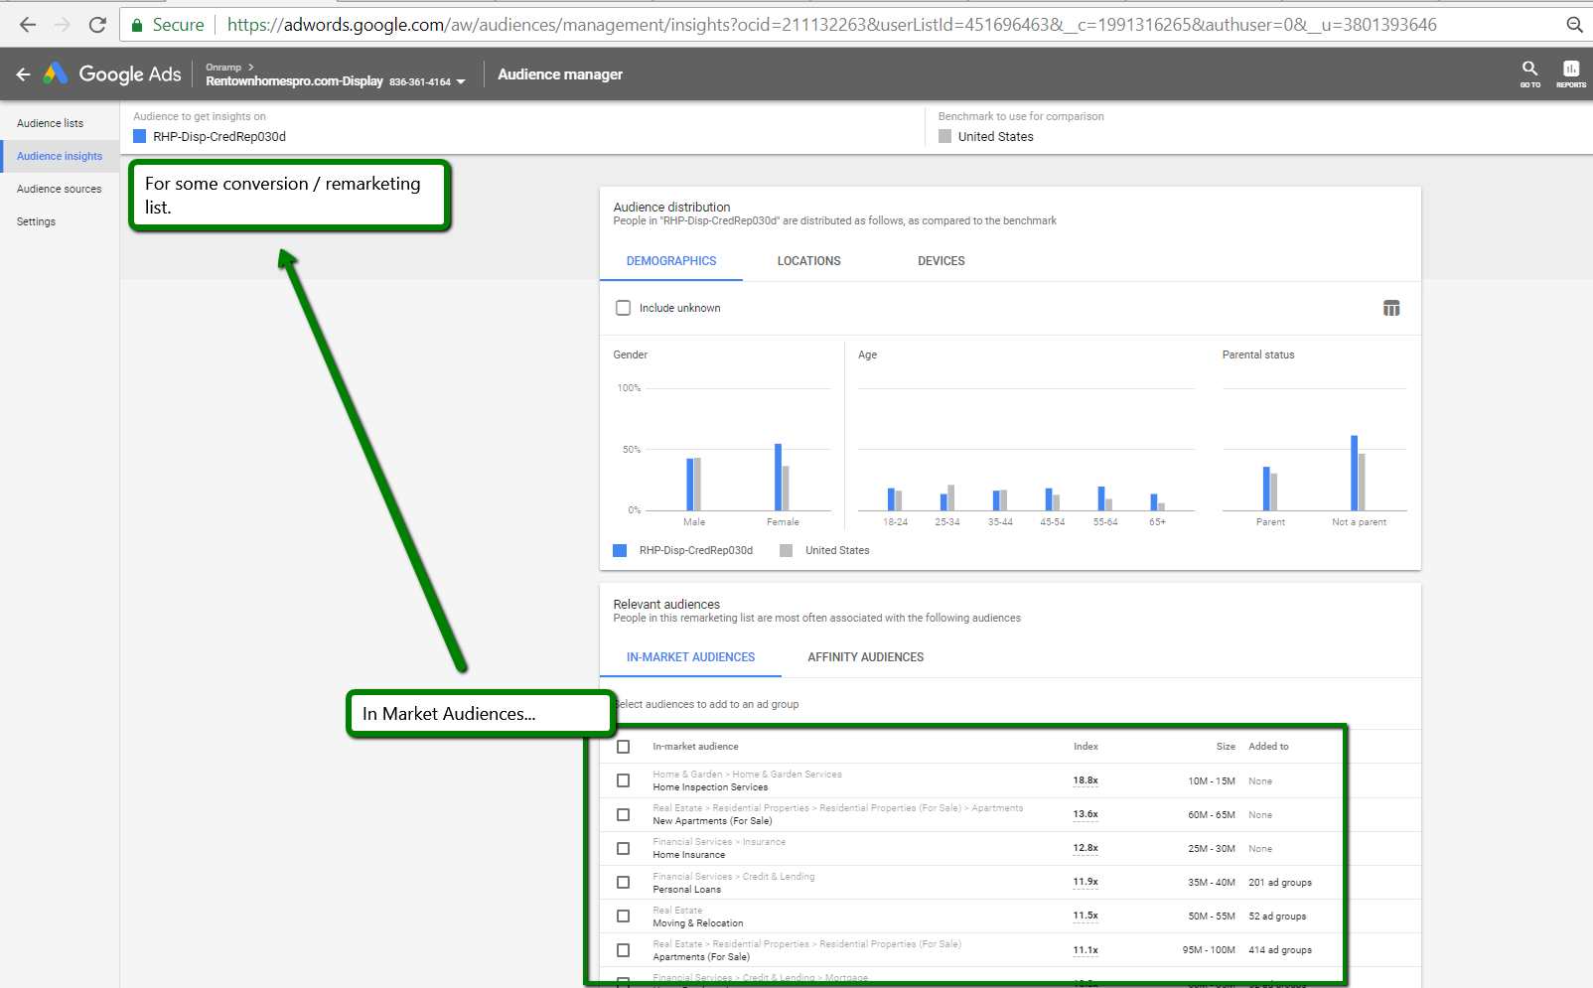
Task: Click the blue RHP-Disp-CredRep030d legend swatch under the charts
Action: click(620, 550)
